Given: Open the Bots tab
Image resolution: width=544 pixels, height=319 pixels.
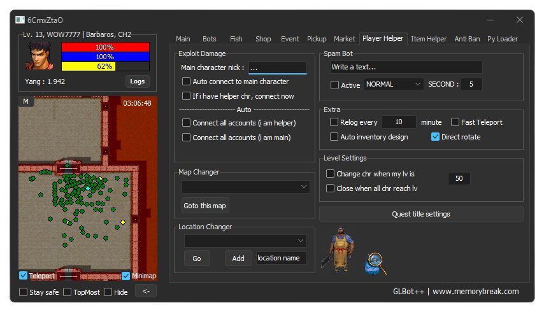Looking at the screenshot, I should pos(209,39).
